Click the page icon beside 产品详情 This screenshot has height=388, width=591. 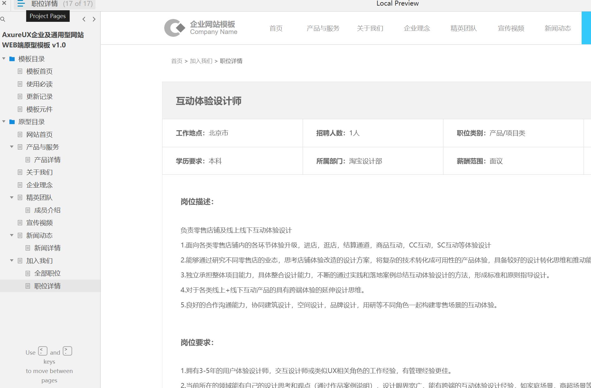click(28, 160)
